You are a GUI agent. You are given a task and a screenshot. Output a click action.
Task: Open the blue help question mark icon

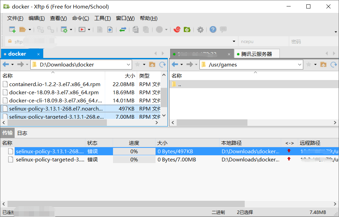[213, 29]
